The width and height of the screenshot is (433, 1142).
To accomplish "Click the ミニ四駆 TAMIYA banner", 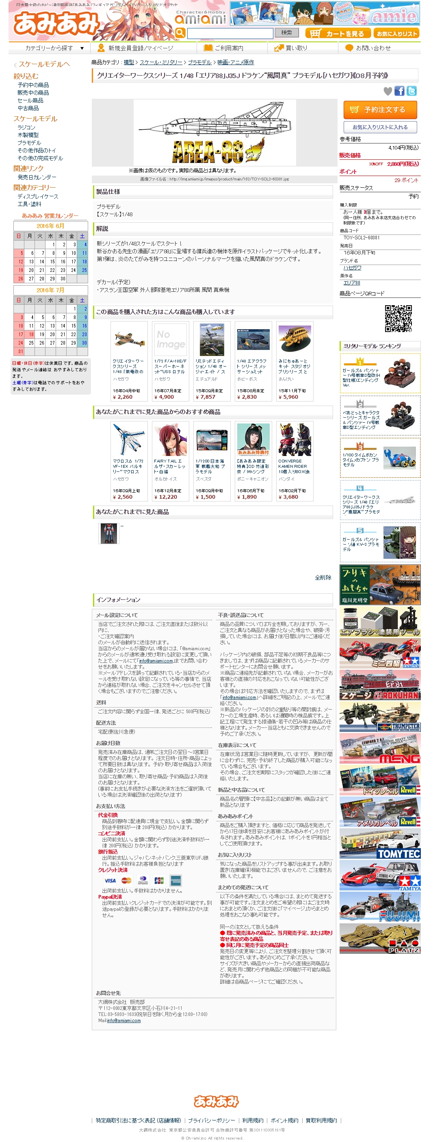I will [x=380, y=654].
